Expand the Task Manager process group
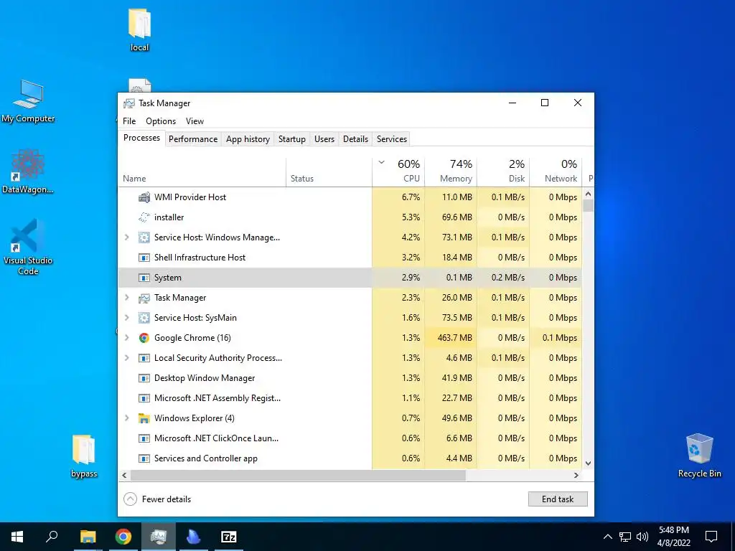Screen dimensions: 735x551 (126, 298)
